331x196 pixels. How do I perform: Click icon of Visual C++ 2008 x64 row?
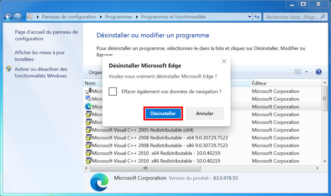pos(89,137)
